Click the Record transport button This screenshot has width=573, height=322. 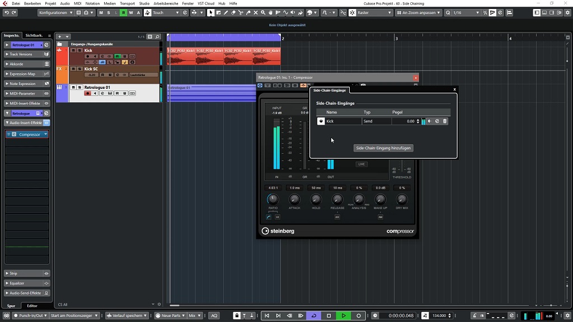(x=359, y=316)
